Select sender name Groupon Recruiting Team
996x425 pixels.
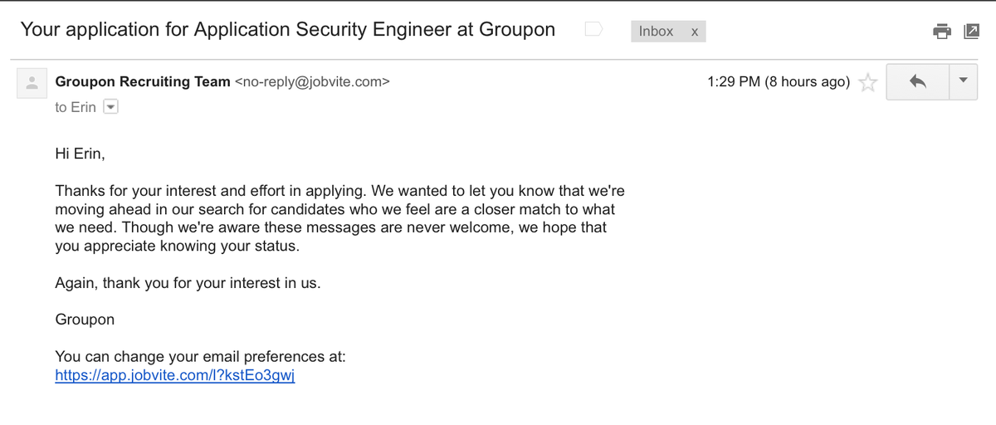(x=143, y=81)
